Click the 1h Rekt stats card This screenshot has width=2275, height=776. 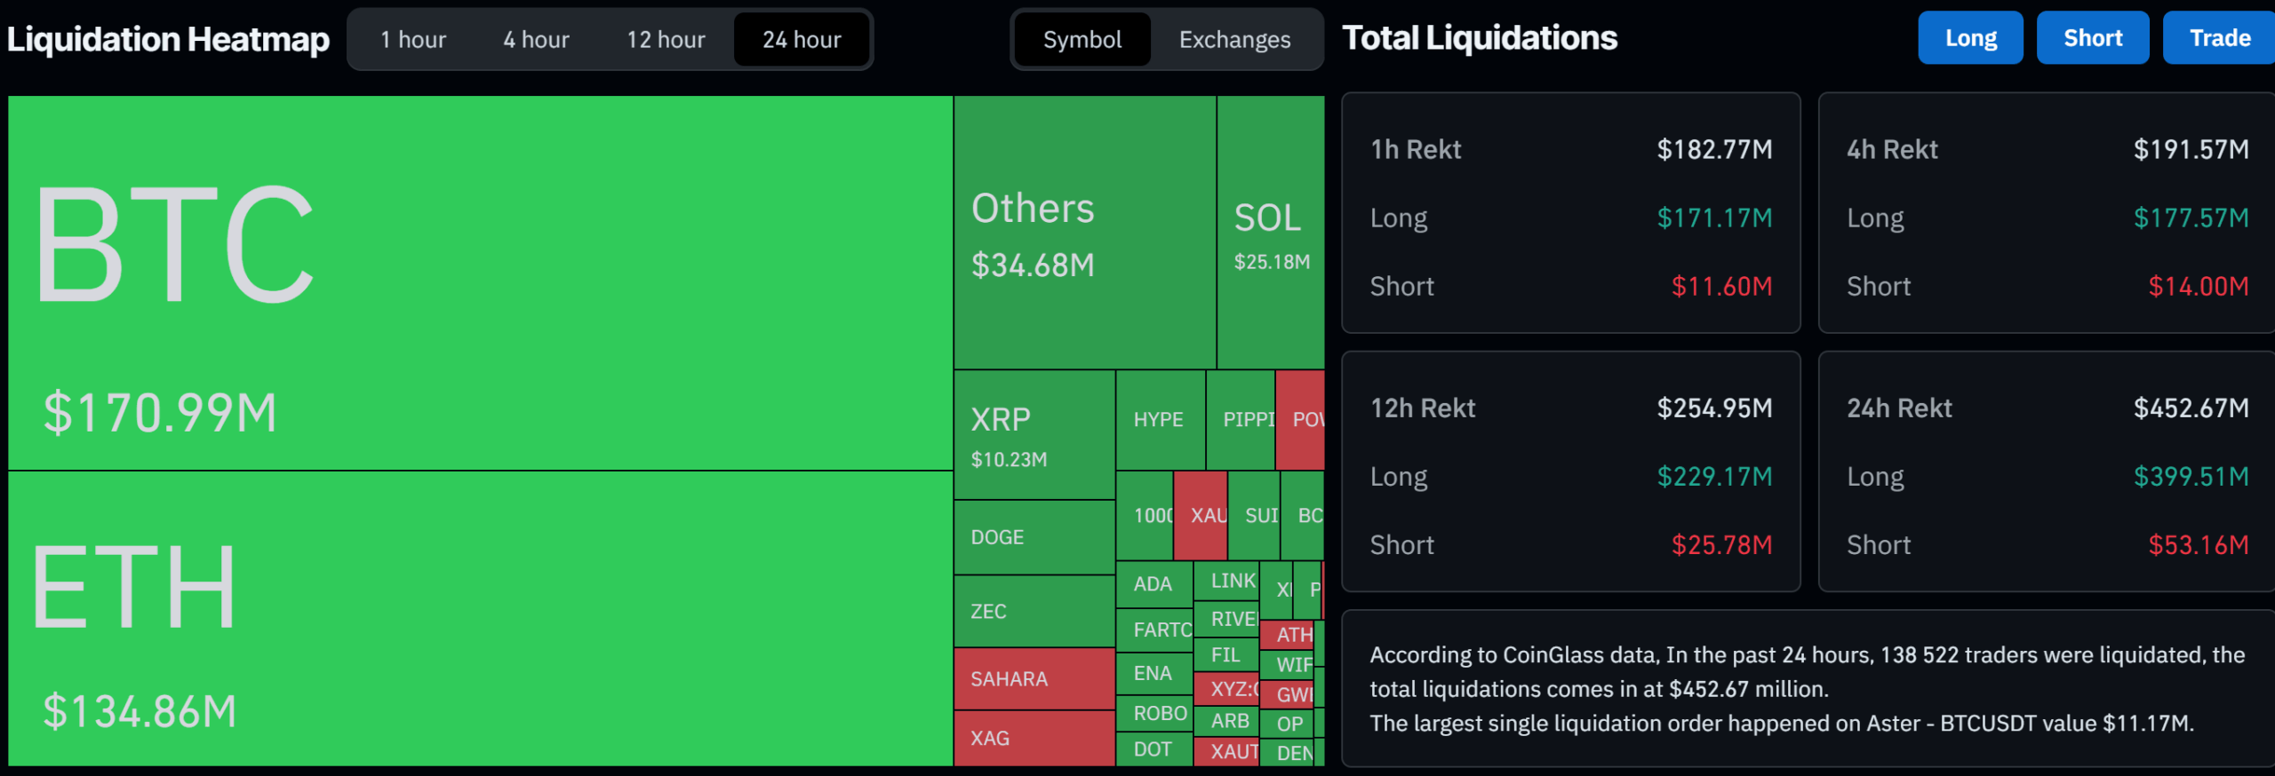tap(1570, 213)
